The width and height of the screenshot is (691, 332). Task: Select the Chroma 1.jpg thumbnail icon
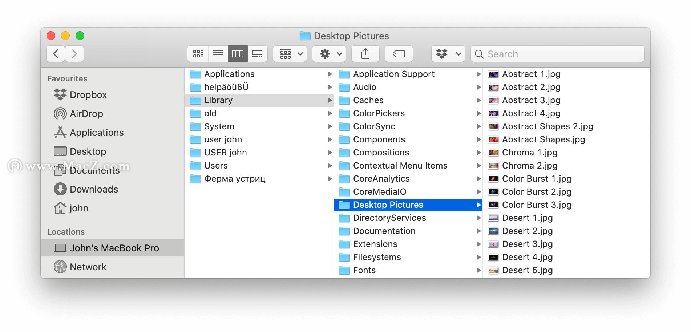[x=493, y=153]
